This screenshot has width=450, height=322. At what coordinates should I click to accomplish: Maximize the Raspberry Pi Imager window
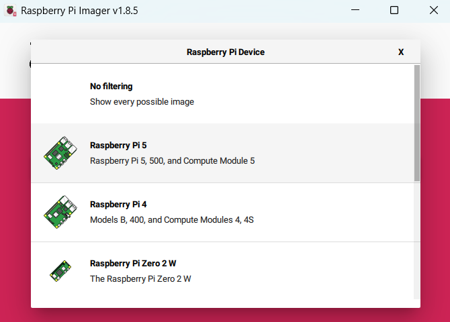[394, 10]
